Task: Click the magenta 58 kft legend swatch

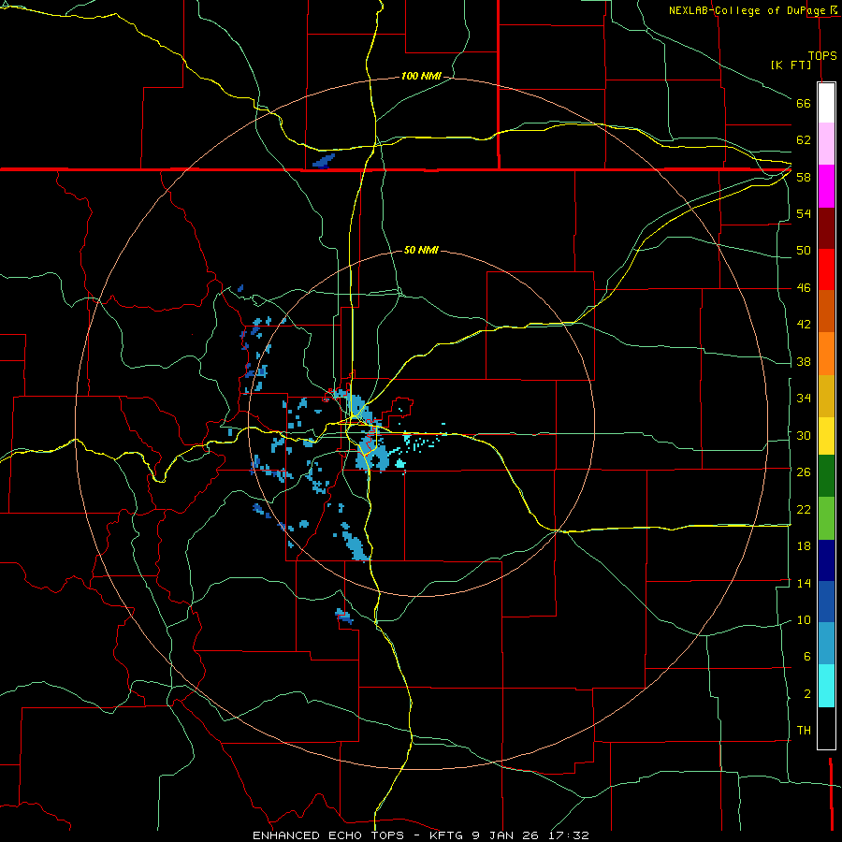Action: click(x=826, y=186)
